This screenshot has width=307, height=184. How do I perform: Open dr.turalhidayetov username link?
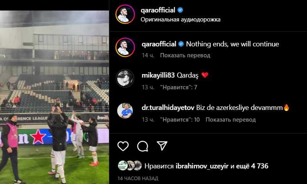(x=168, y=108)
